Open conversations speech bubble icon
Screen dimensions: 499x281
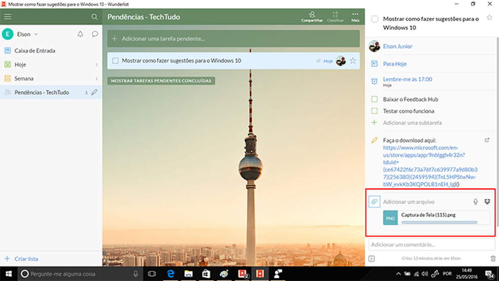point(95,34)
